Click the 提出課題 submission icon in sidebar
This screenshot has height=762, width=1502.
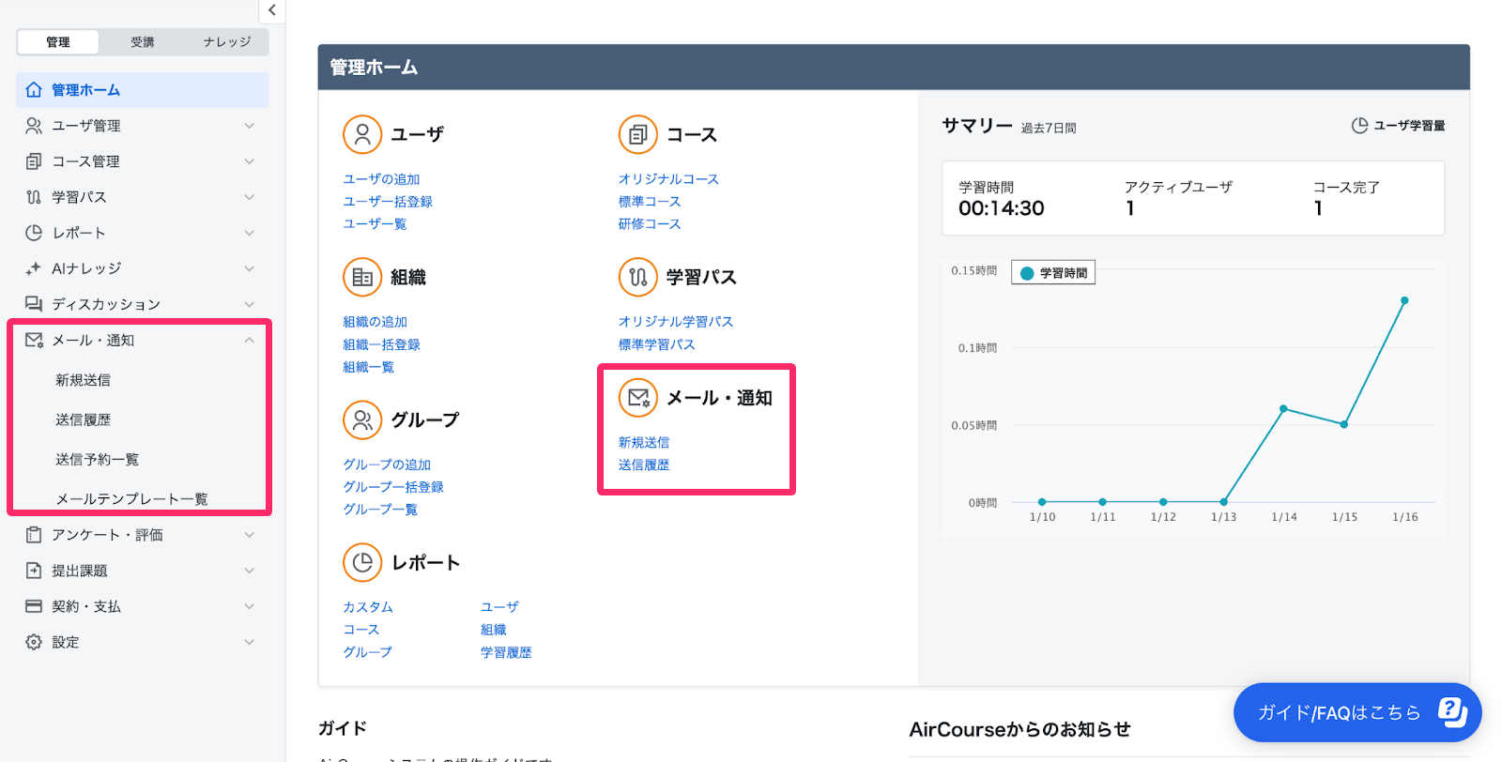coord(34,571)
